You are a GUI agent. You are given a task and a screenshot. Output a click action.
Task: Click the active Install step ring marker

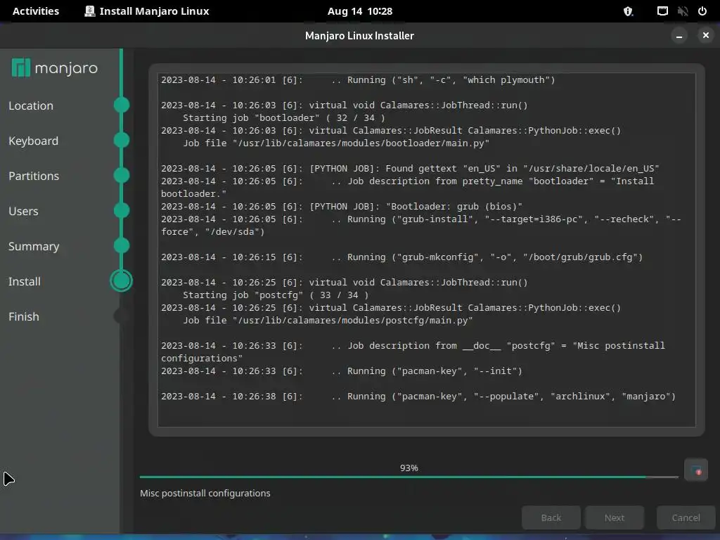pyautogui.click(x=121, y=281)
